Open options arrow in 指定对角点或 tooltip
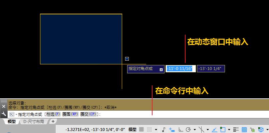The image size is (269, 133). pyautogui.click(x=161, y=70)
